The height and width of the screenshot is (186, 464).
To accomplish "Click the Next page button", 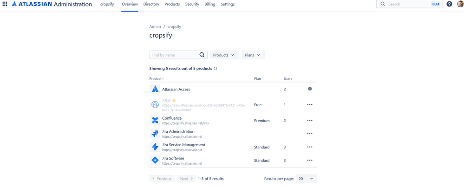I will [x=186, y=179].
